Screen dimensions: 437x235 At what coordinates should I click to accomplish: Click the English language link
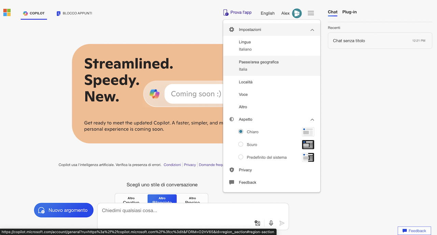(x=268, y=13)
